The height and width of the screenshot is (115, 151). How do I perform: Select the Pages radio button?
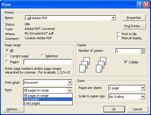tap(7, 62)
